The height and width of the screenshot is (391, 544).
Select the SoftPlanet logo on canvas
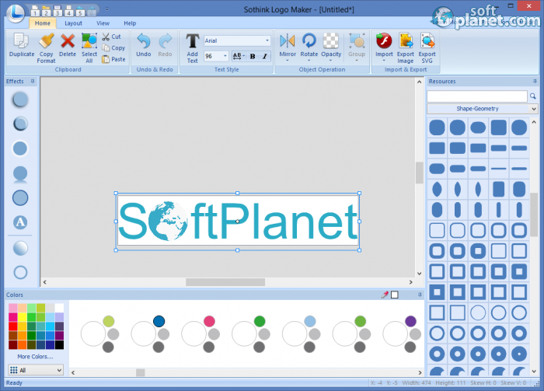[x=237, y=222]
